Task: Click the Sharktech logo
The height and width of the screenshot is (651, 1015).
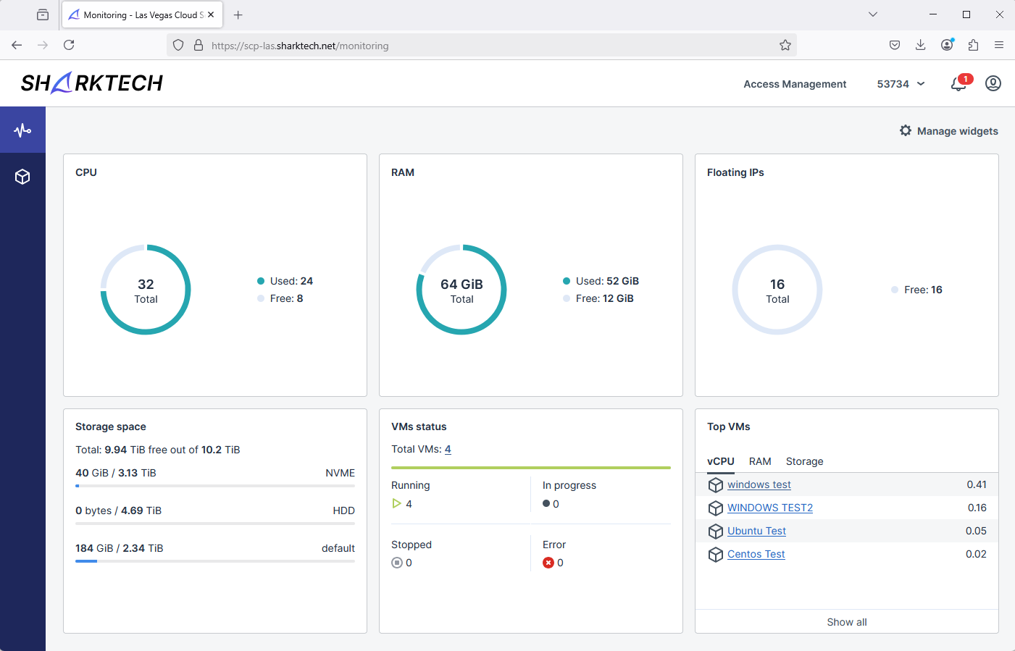Action: tap(91, 83)
